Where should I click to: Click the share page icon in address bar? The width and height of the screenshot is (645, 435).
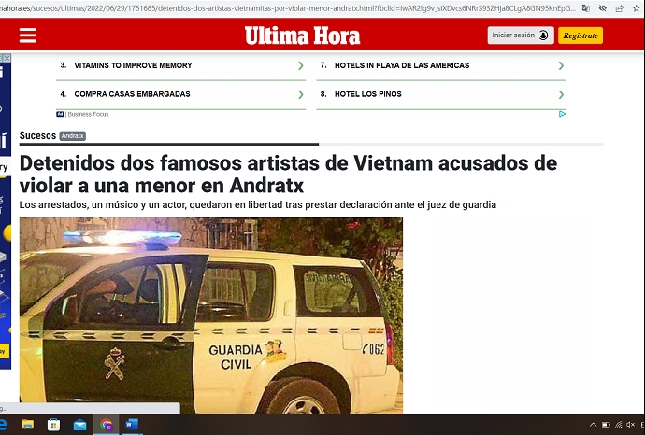coord(620,7)
